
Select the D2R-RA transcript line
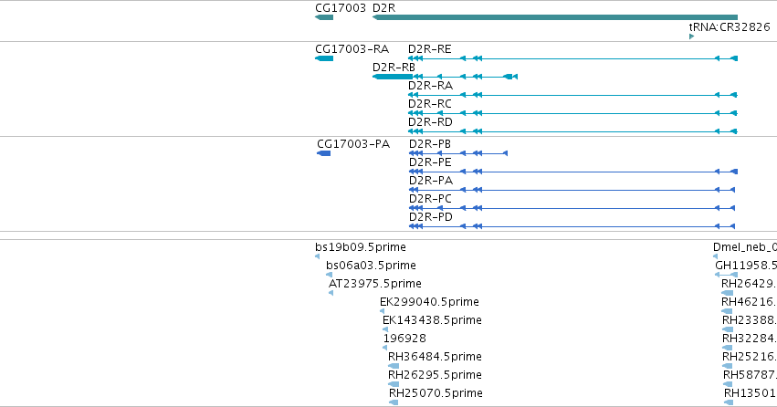tap(572, 95)
